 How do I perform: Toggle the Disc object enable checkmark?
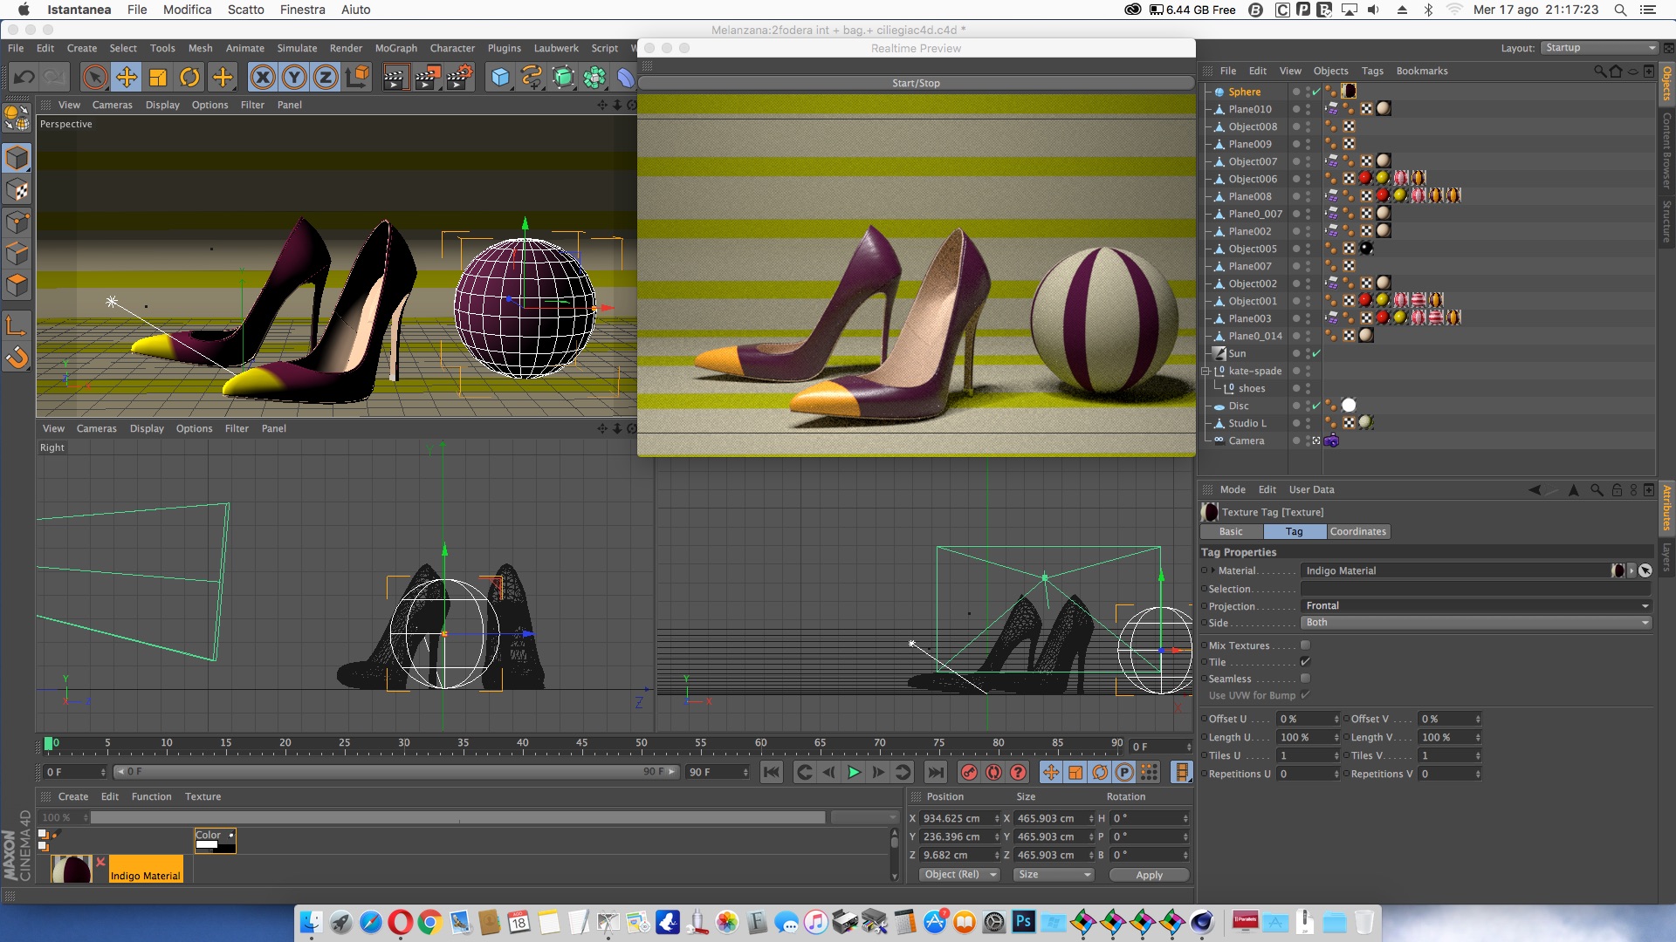[1316, 406]
